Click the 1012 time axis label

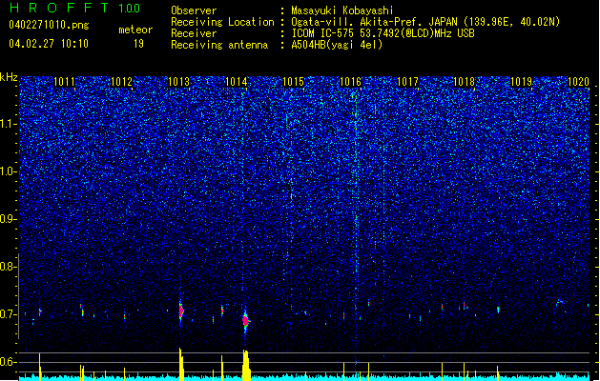point(121,82)
